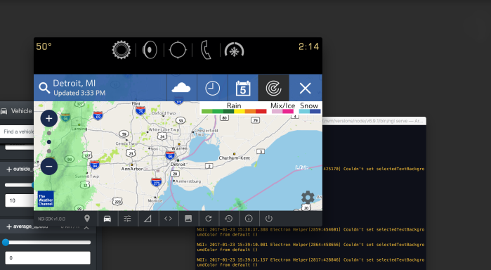Image resolution: width=491 pixels, height=270 pixels.
Task: Close the weather app with X
Action: pos(306,88)
